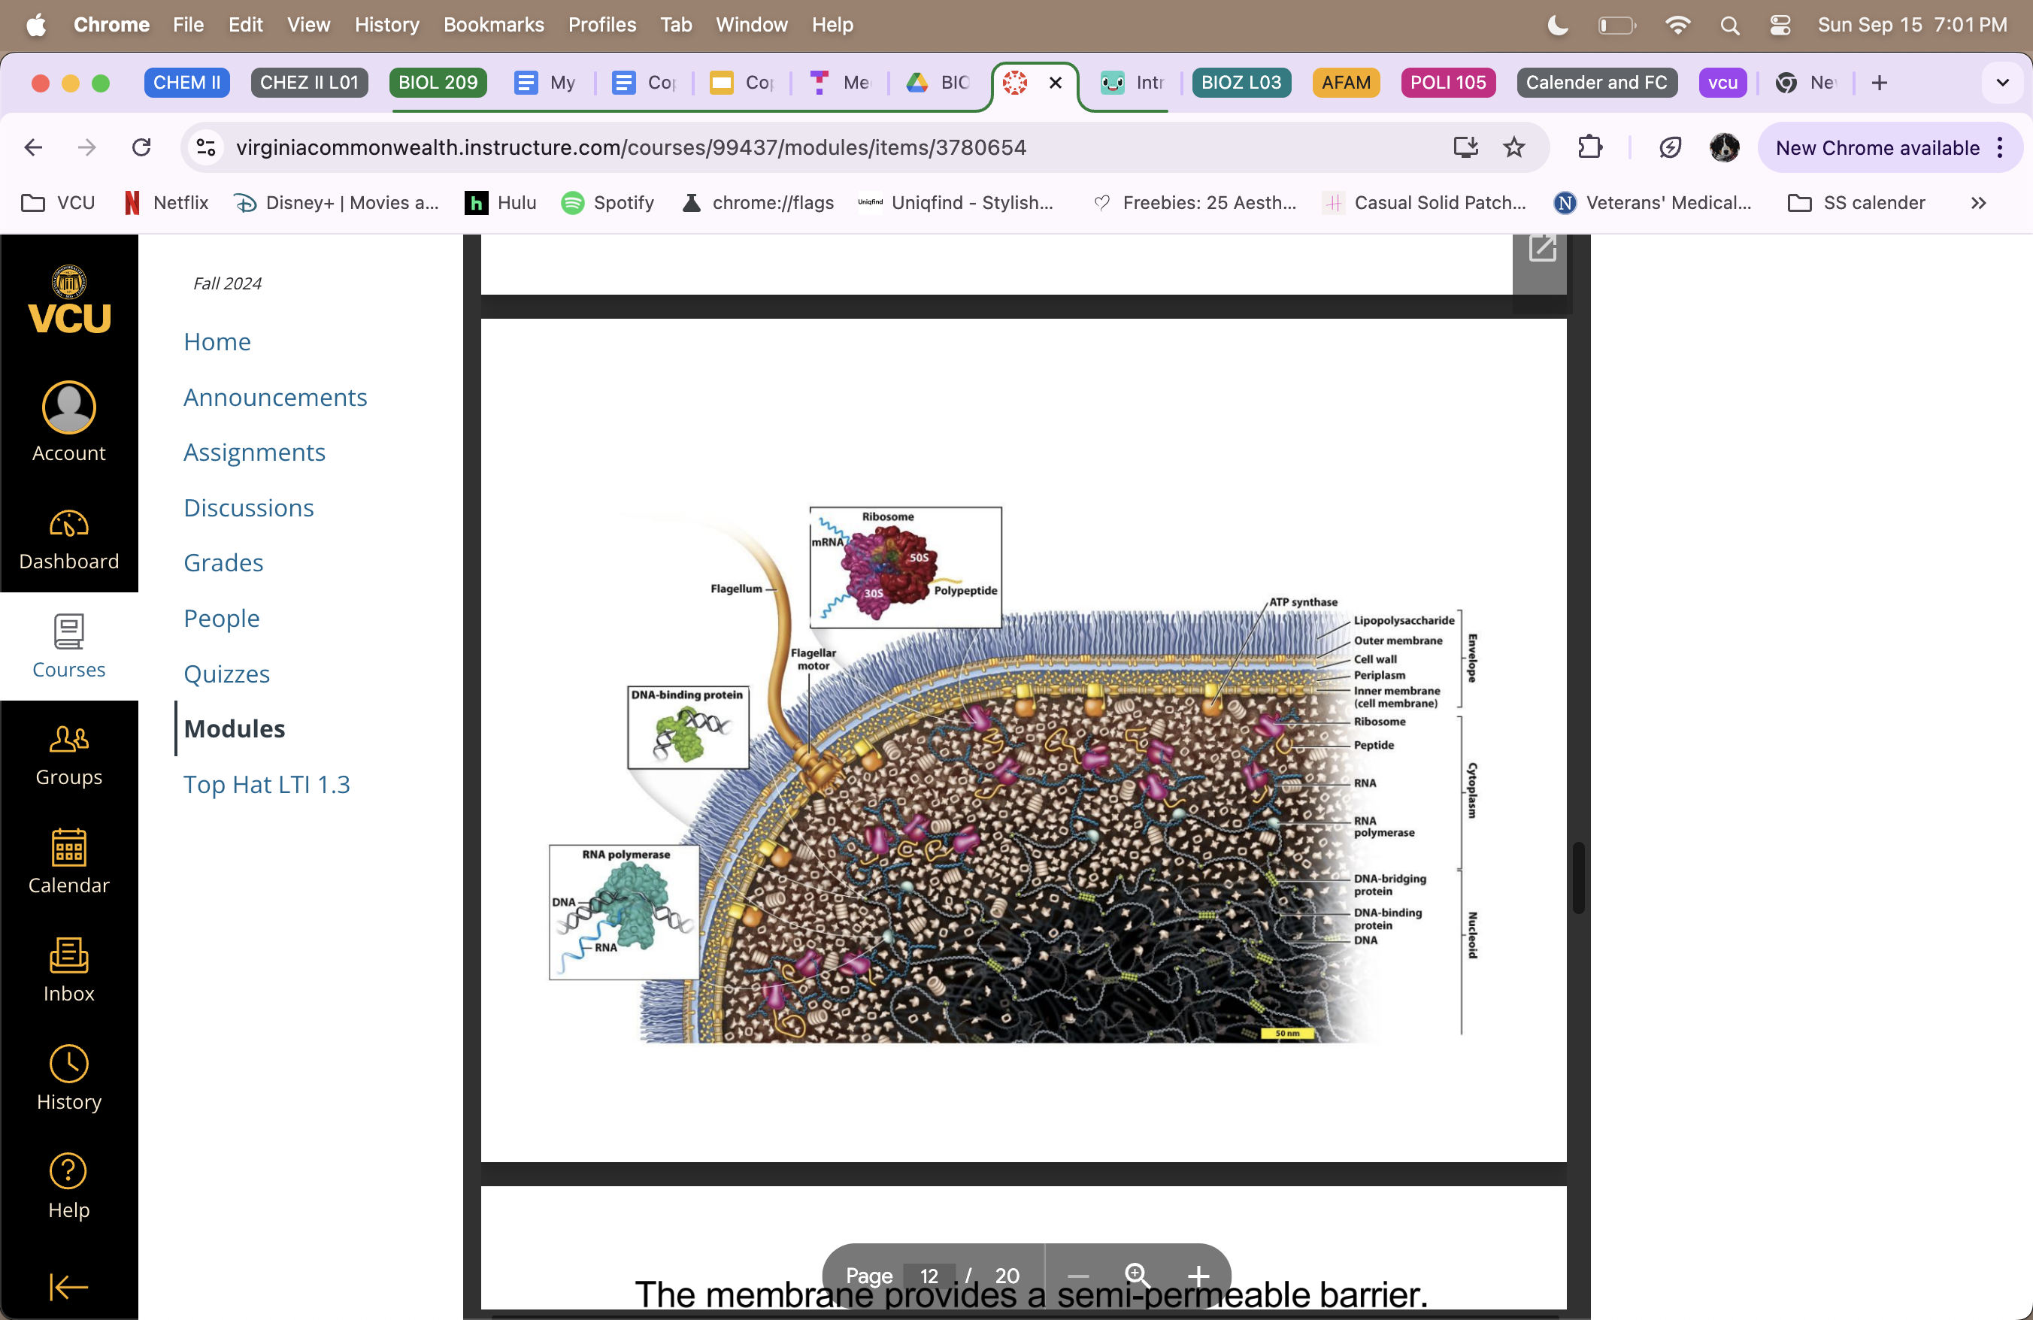Open the File menu
Image resolution: width=2033 pixels, height=1320 pixels.
click(188, 25)
